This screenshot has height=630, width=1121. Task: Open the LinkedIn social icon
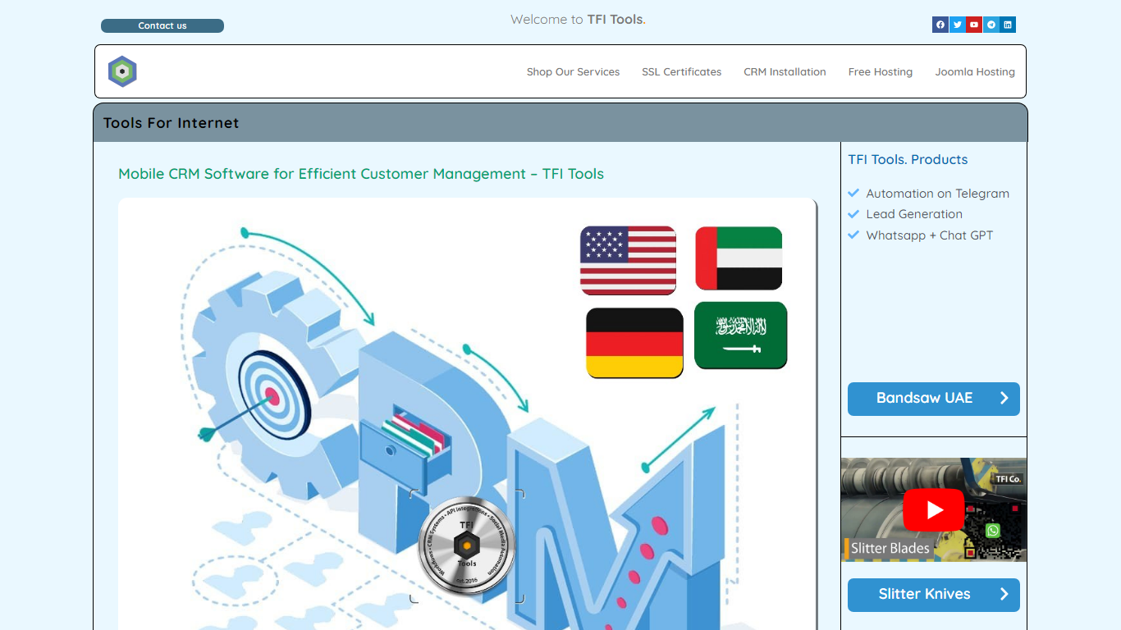[1008, 25]
